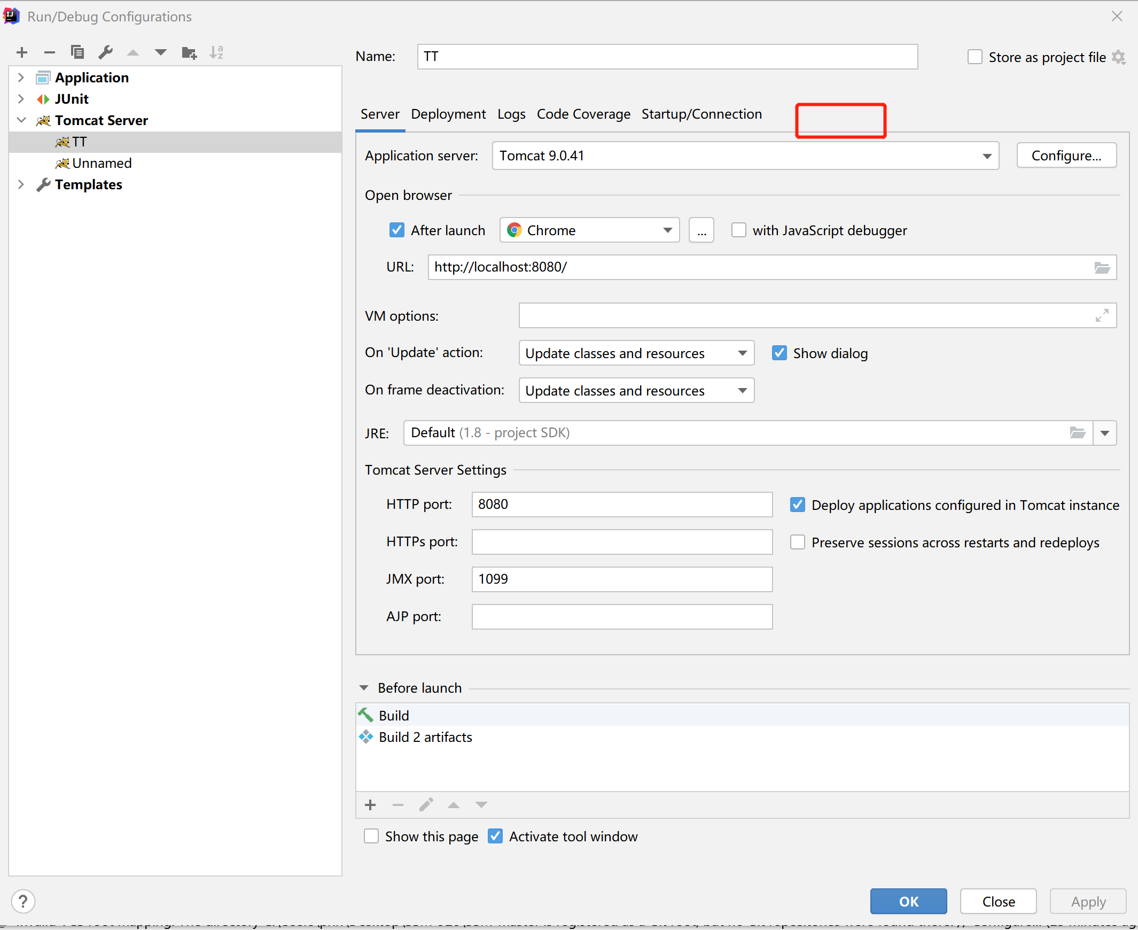Click the Close button at the bottom
The width and height of the screenshot is (1138, 930).
[x=998, y=901]
